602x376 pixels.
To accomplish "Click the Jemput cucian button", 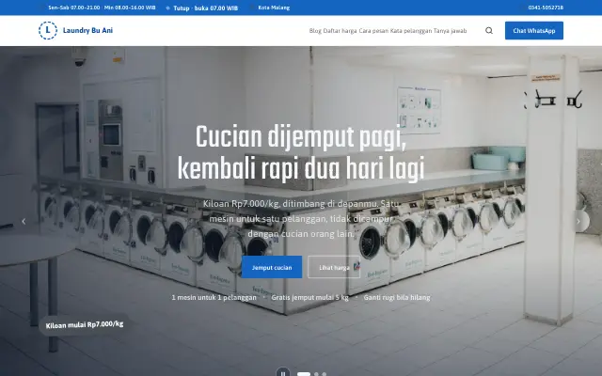I will (272, 267).
